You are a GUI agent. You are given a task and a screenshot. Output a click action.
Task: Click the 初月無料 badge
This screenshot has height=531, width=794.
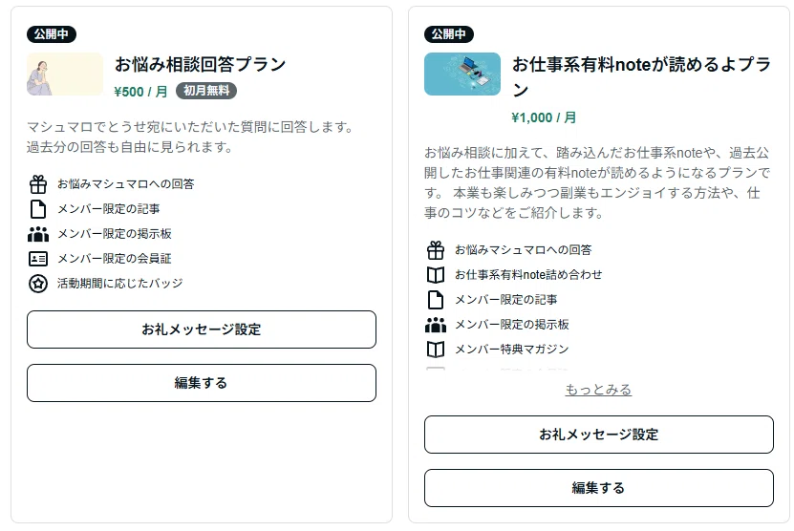point(206,91)
